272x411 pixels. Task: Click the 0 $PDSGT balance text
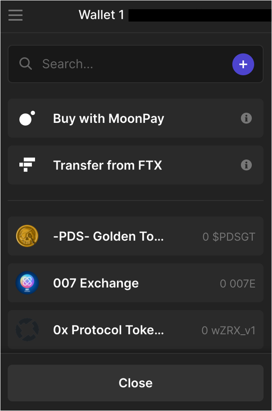point(229,237)
